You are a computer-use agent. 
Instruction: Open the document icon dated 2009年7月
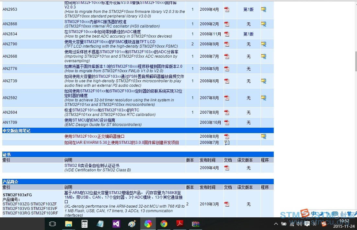[227, 143]
